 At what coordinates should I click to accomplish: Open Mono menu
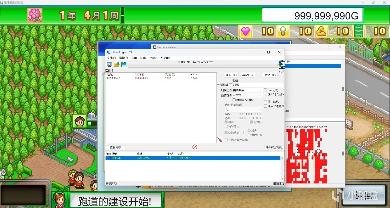tap(153, 58)
